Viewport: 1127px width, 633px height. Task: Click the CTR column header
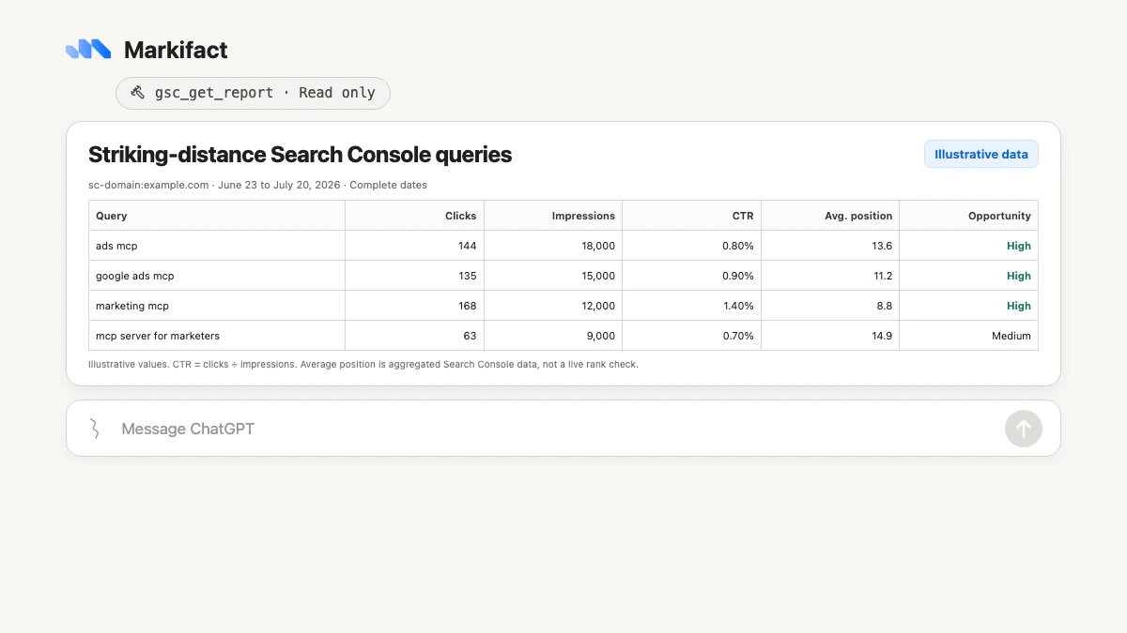point(691,216)
